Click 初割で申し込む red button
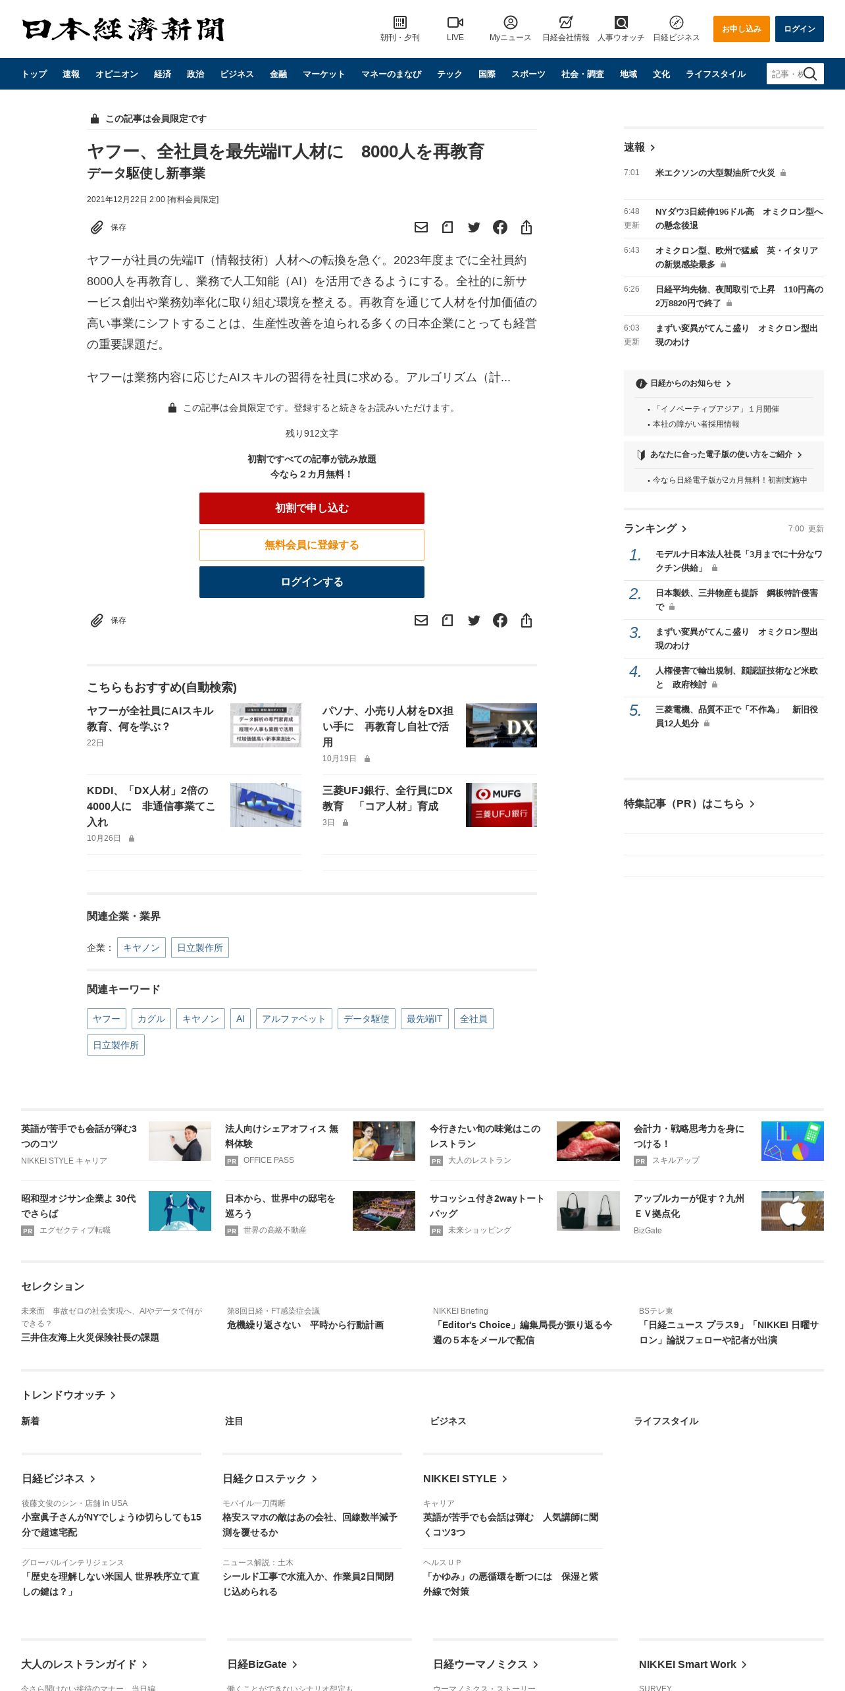The height and width of the screenshot is (1691, 845). click(x=312, y=508)
